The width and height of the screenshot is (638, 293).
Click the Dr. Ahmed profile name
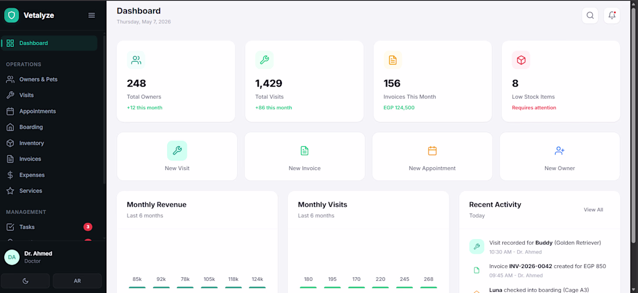coord(38,254)
